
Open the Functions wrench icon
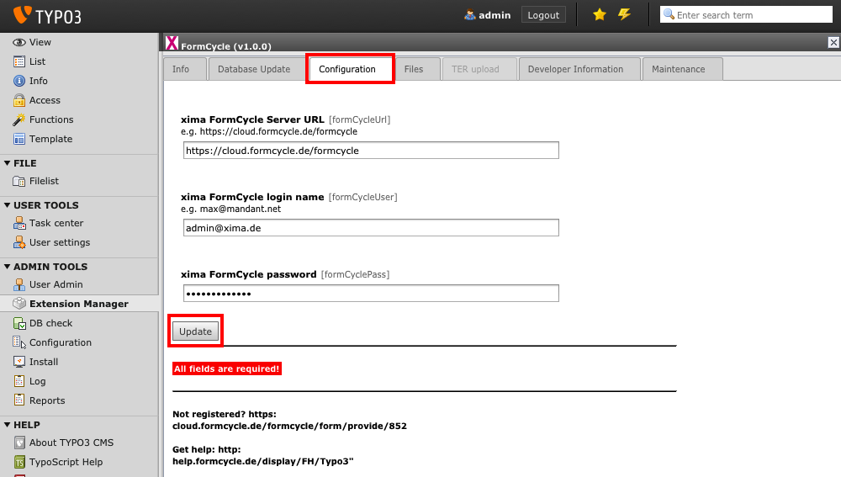tap(19, 119)
